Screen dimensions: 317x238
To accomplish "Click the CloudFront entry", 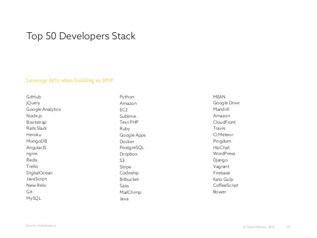I will (x=225, y=122).
